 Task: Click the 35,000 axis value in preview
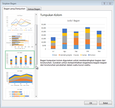pos(44,24)
